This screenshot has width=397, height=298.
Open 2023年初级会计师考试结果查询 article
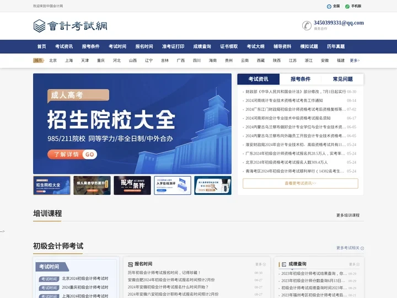(314, 273)
